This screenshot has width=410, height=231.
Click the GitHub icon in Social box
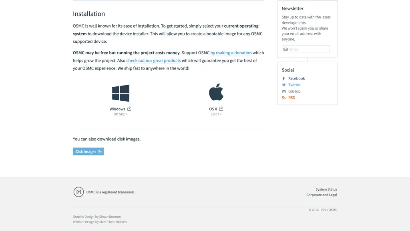[284, 92]
